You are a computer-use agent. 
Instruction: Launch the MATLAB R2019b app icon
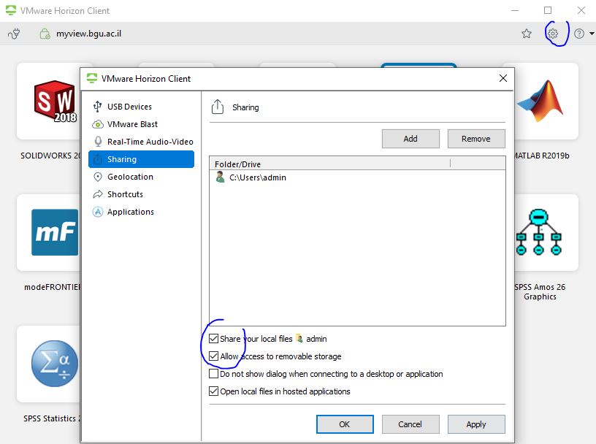[x=540, y=101]
